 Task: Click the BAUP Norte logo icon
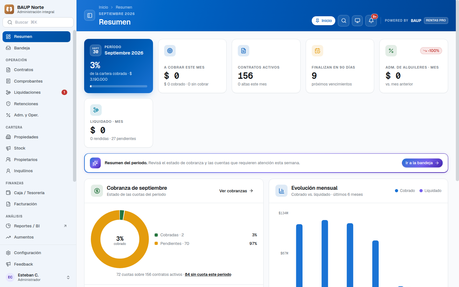(x=9, y=9)
